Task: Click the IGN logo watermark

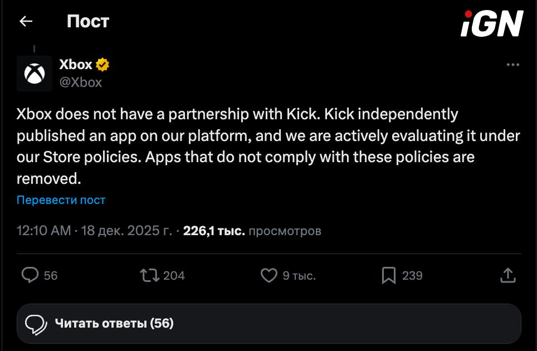Action: click(x=492, y=25)
